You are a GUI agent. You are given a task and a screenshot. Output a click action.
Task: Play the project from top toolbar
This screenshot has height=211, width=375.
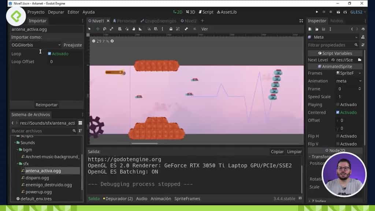point(317,12)
